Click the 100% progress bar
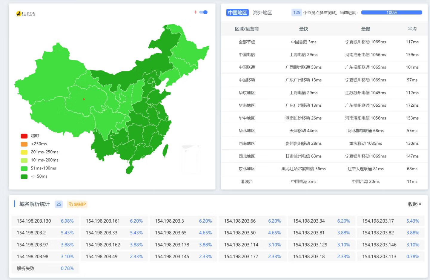Screen dimensions: 430x280 pyautogui.click(x=391, y=13)
